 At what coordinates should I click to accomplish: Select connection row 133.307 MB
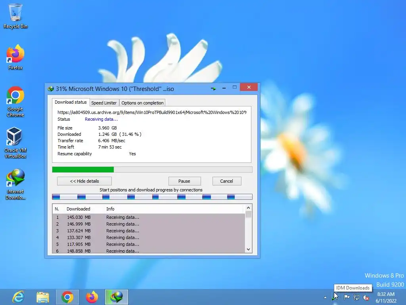[x=149, y=237]
